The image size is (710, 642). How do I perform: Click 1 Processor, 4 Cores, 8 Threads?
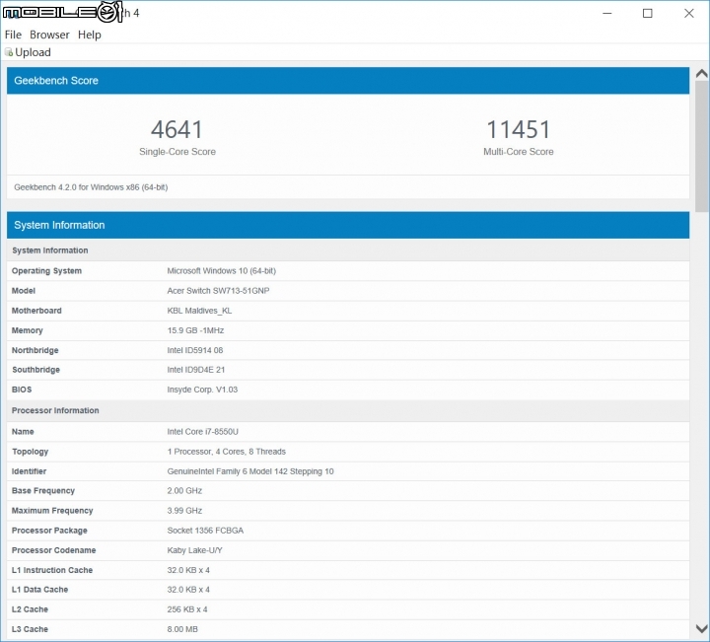tap(227, 452)
